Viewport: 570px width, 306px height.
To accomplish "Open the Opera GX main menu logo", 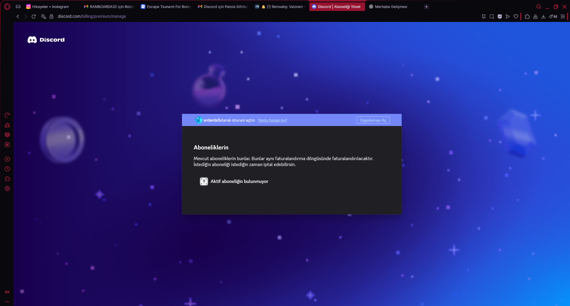I will [7, 7].
